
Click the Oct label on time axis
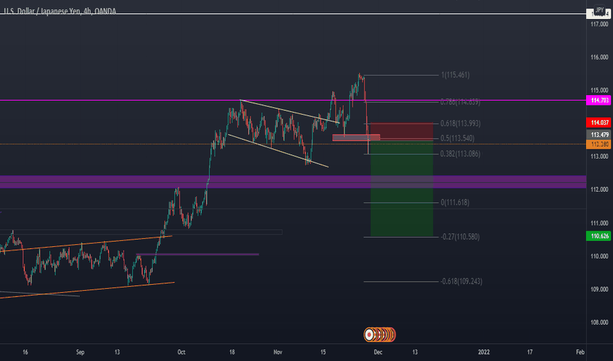(x=181, y=352)
